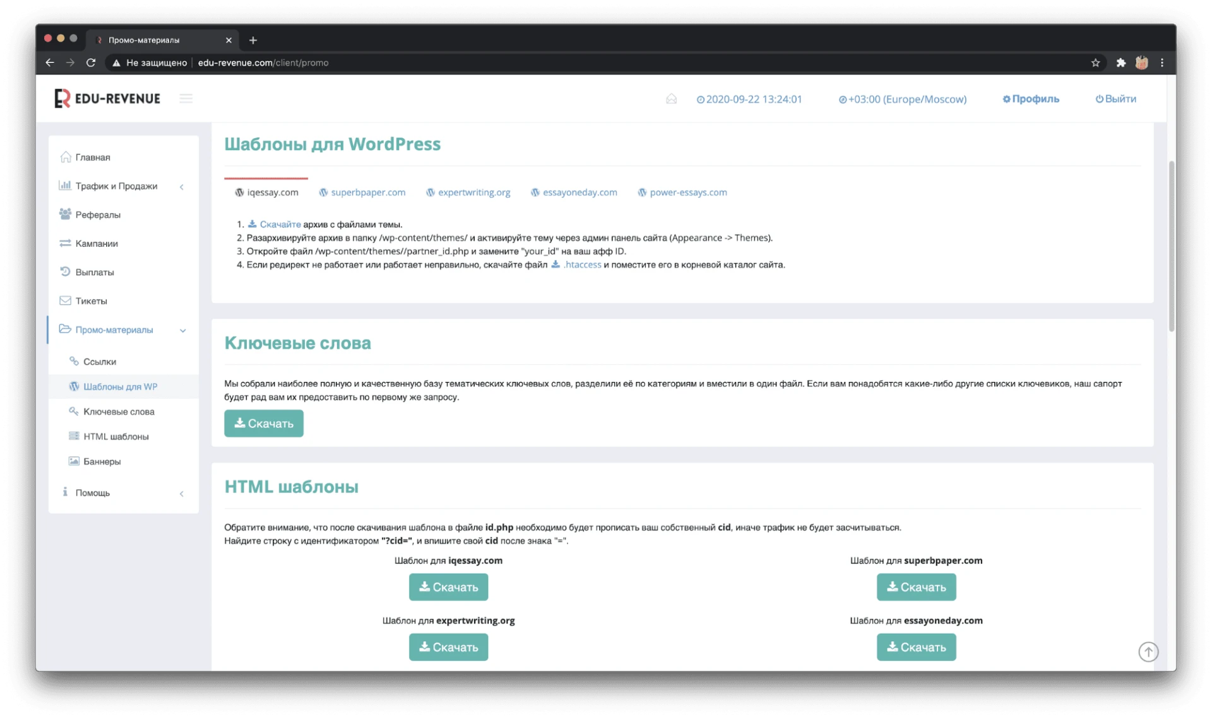This screenshot has height=719, width=1212.
Task: Download the keywords file with Скачать
Action: (264, 423)
